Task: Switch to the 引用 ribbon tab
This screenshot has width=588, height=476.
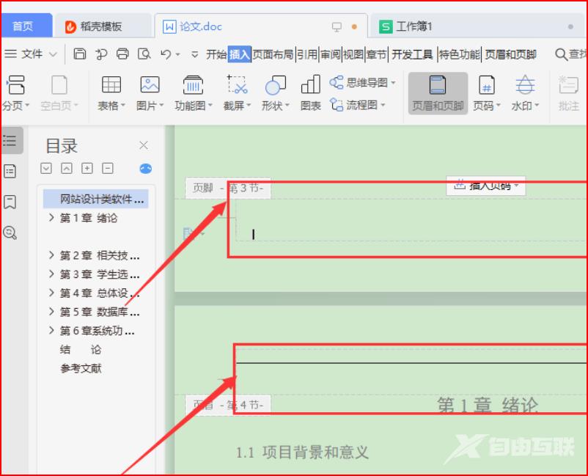Action: 307,55
